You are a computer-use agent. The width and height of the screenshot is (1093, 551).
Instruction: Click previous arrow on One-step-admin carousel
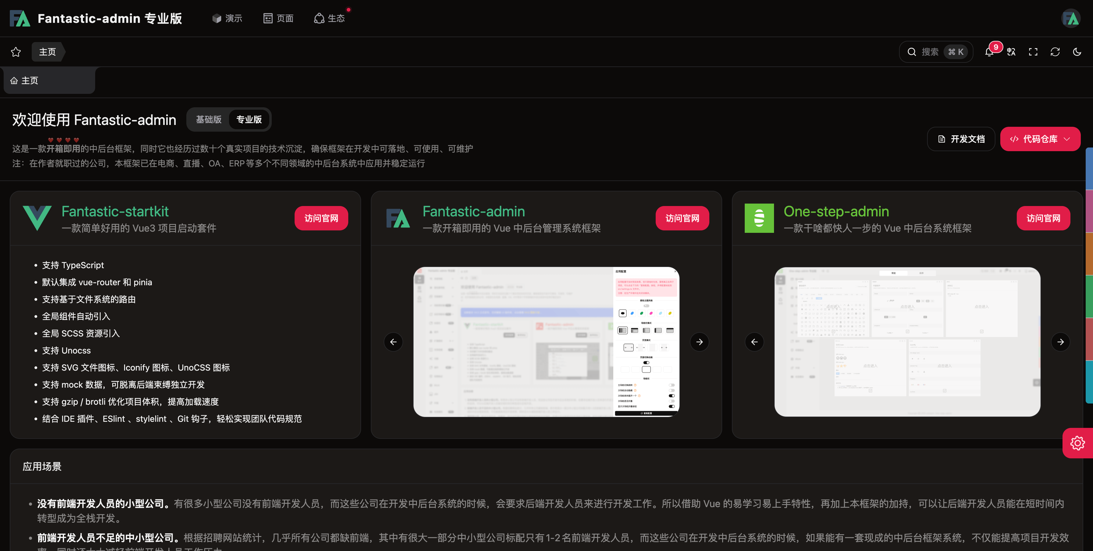tap(754, 342)
